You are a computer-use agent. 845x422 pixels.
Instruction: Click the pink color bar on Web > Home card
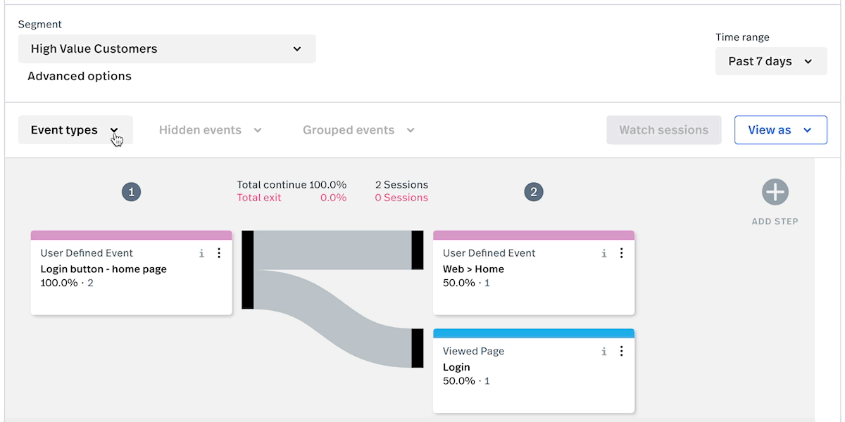(533, 236)
